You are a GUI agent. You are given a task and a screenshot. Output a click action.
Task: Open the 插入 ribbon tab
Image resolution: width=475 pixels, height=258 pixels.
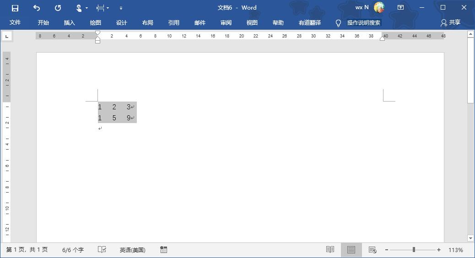coord(70,22)
